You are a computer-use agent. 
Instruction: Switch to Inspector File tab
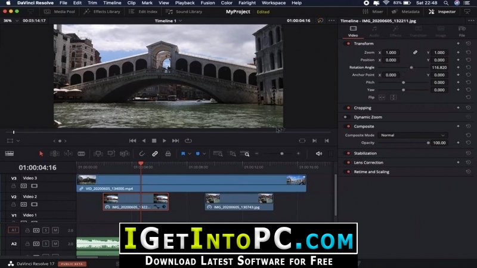click(461, 32)
